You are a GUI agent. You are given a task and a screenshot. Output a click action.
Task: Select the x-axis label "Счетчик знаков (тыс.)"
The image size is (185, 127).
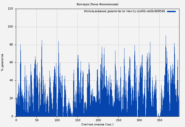98,124
